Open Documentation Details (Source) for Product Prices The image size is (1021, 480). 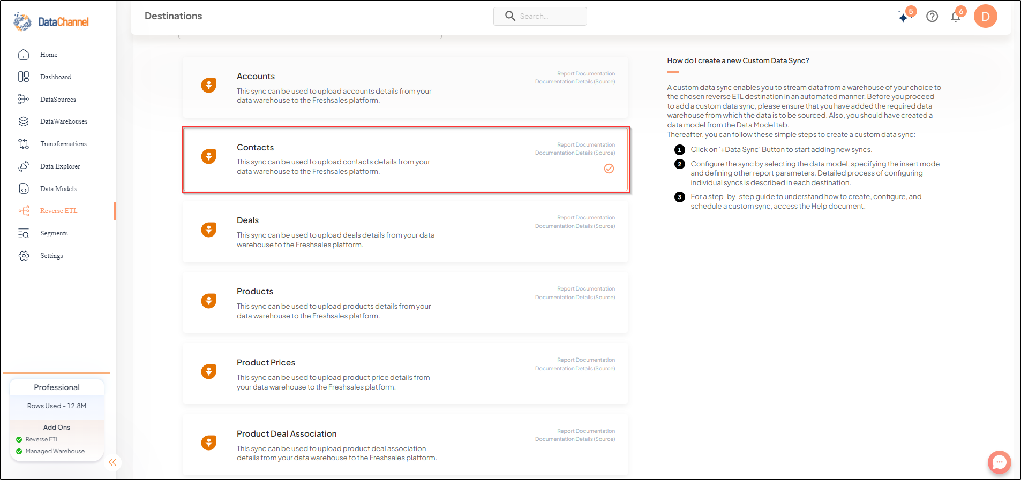click(x=575, y=369)
